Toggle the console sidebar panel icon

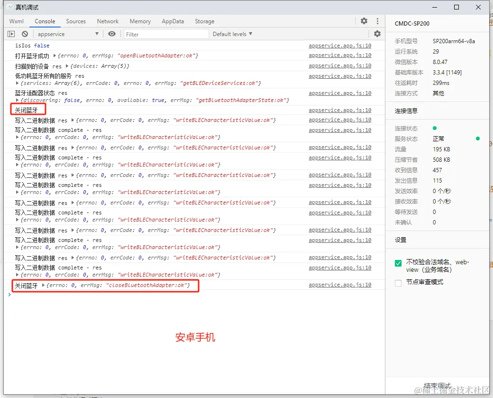[11, 34]
